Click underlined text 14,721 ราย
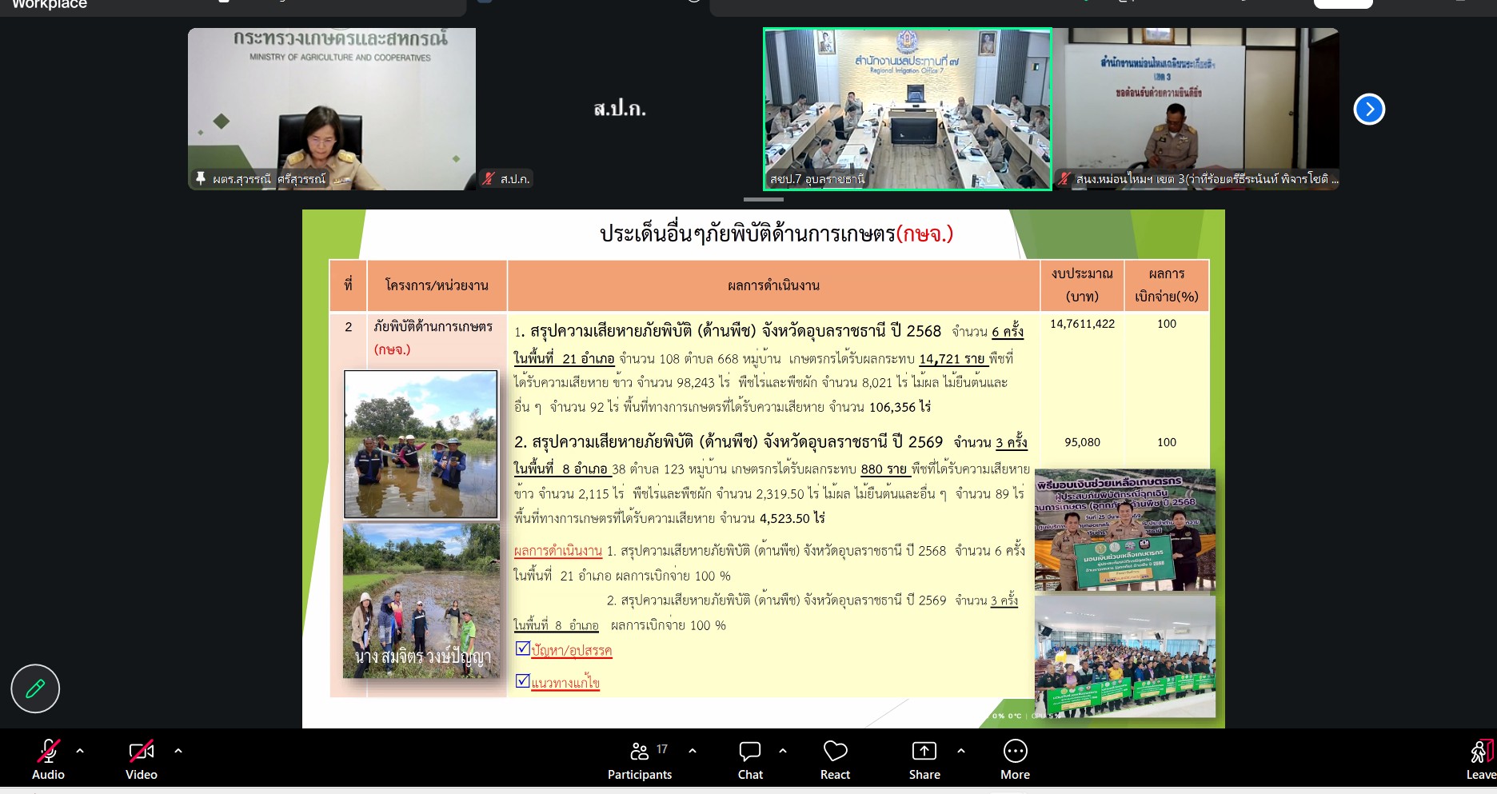This screenshot has width=1497, height=794. point(952,359)
